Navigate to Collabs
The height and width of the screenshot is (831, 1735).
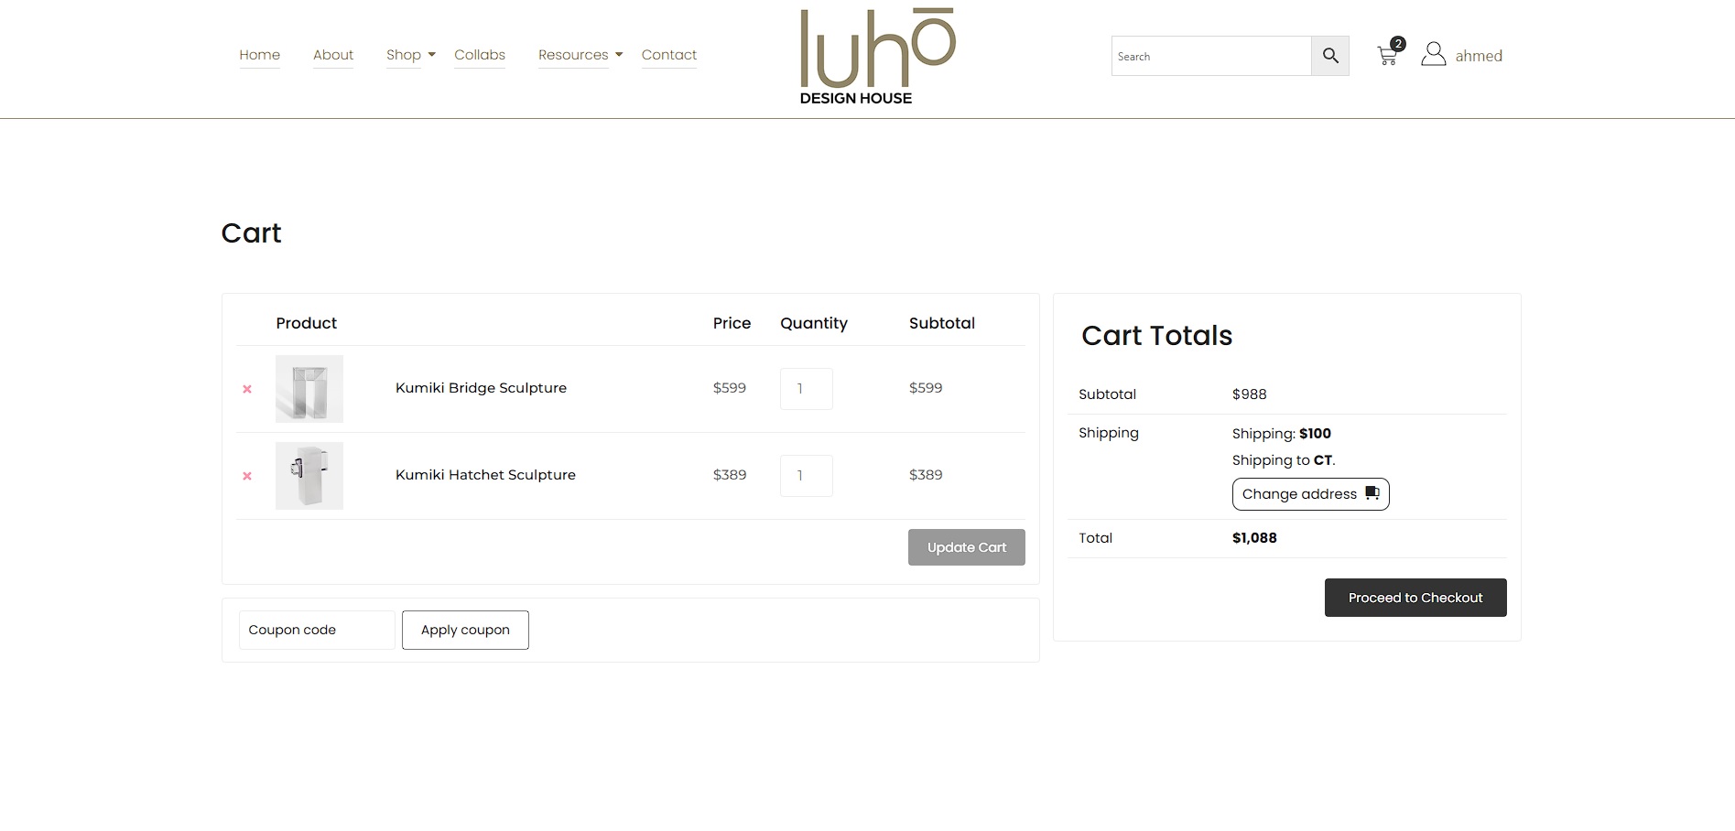[x=480, y=55]
